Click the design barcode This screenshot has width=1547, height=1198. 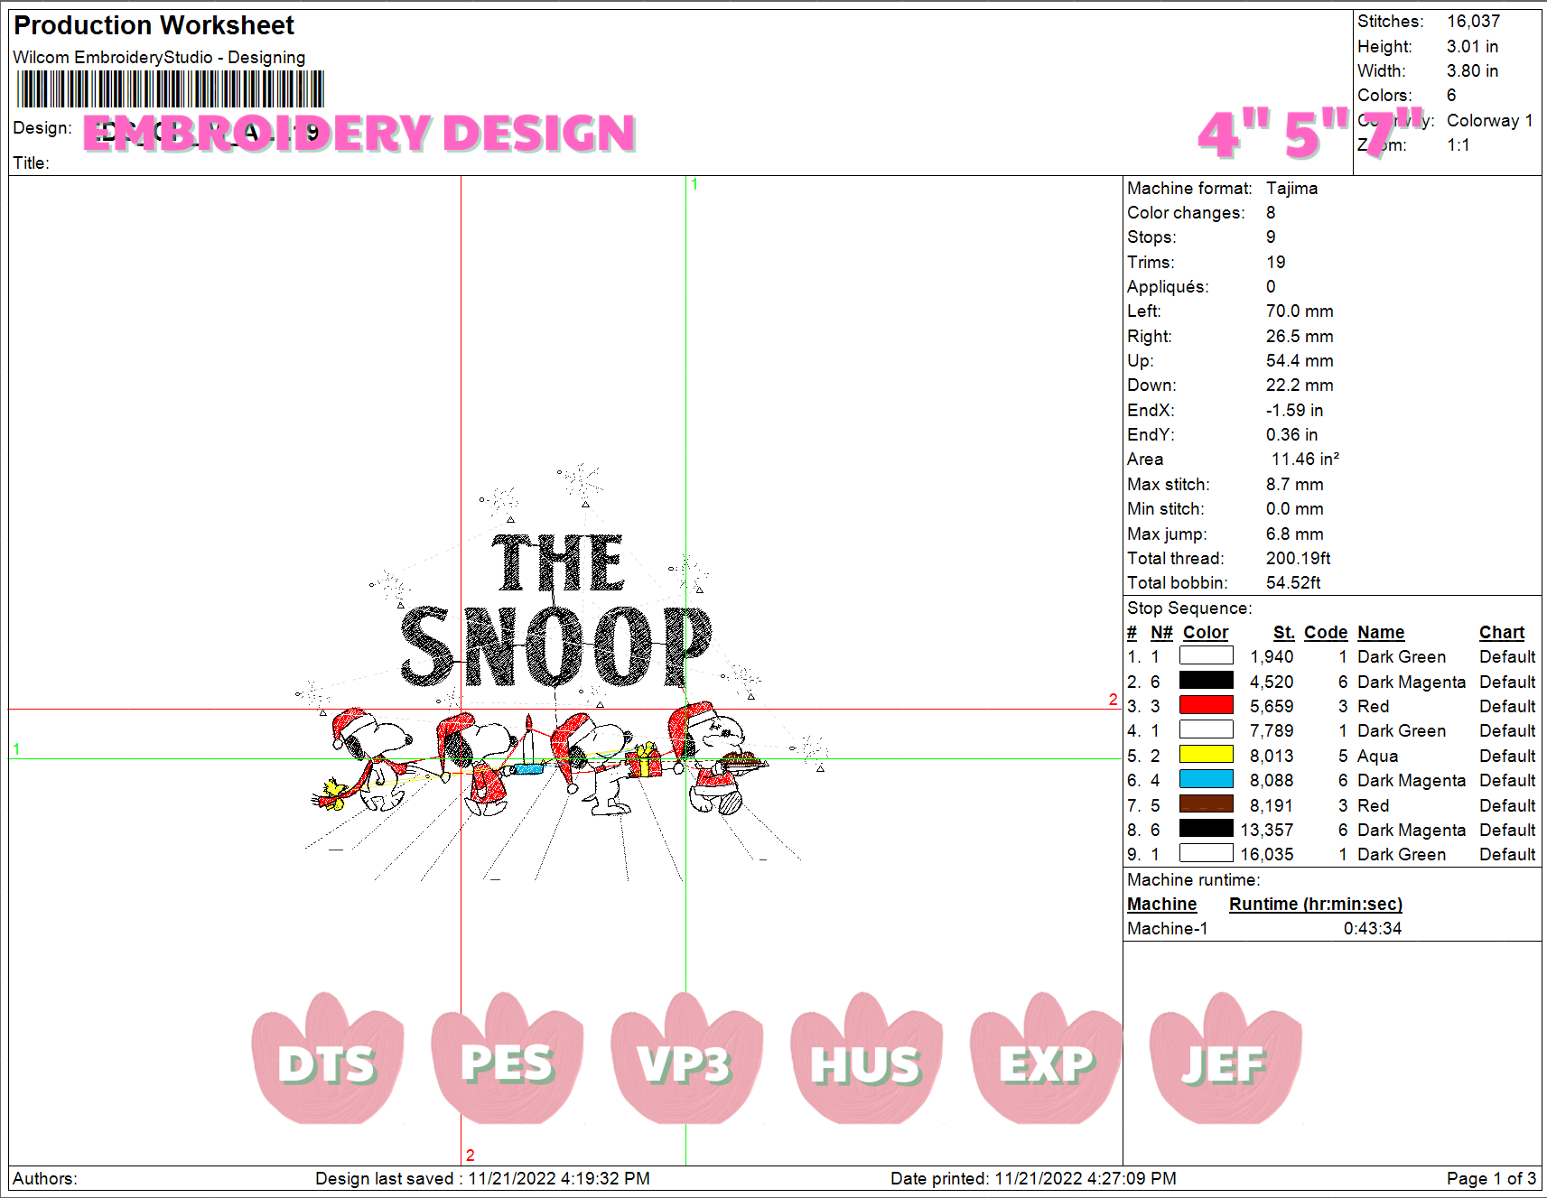click(170, 90)
